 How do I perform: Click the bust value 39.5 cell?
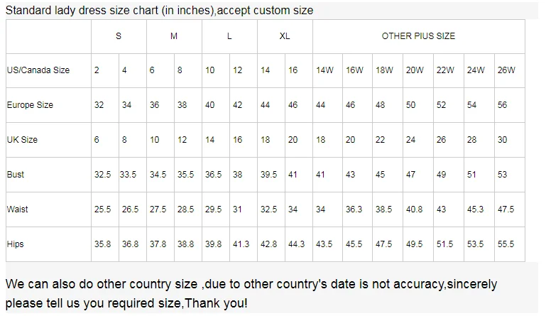[271, 175]
